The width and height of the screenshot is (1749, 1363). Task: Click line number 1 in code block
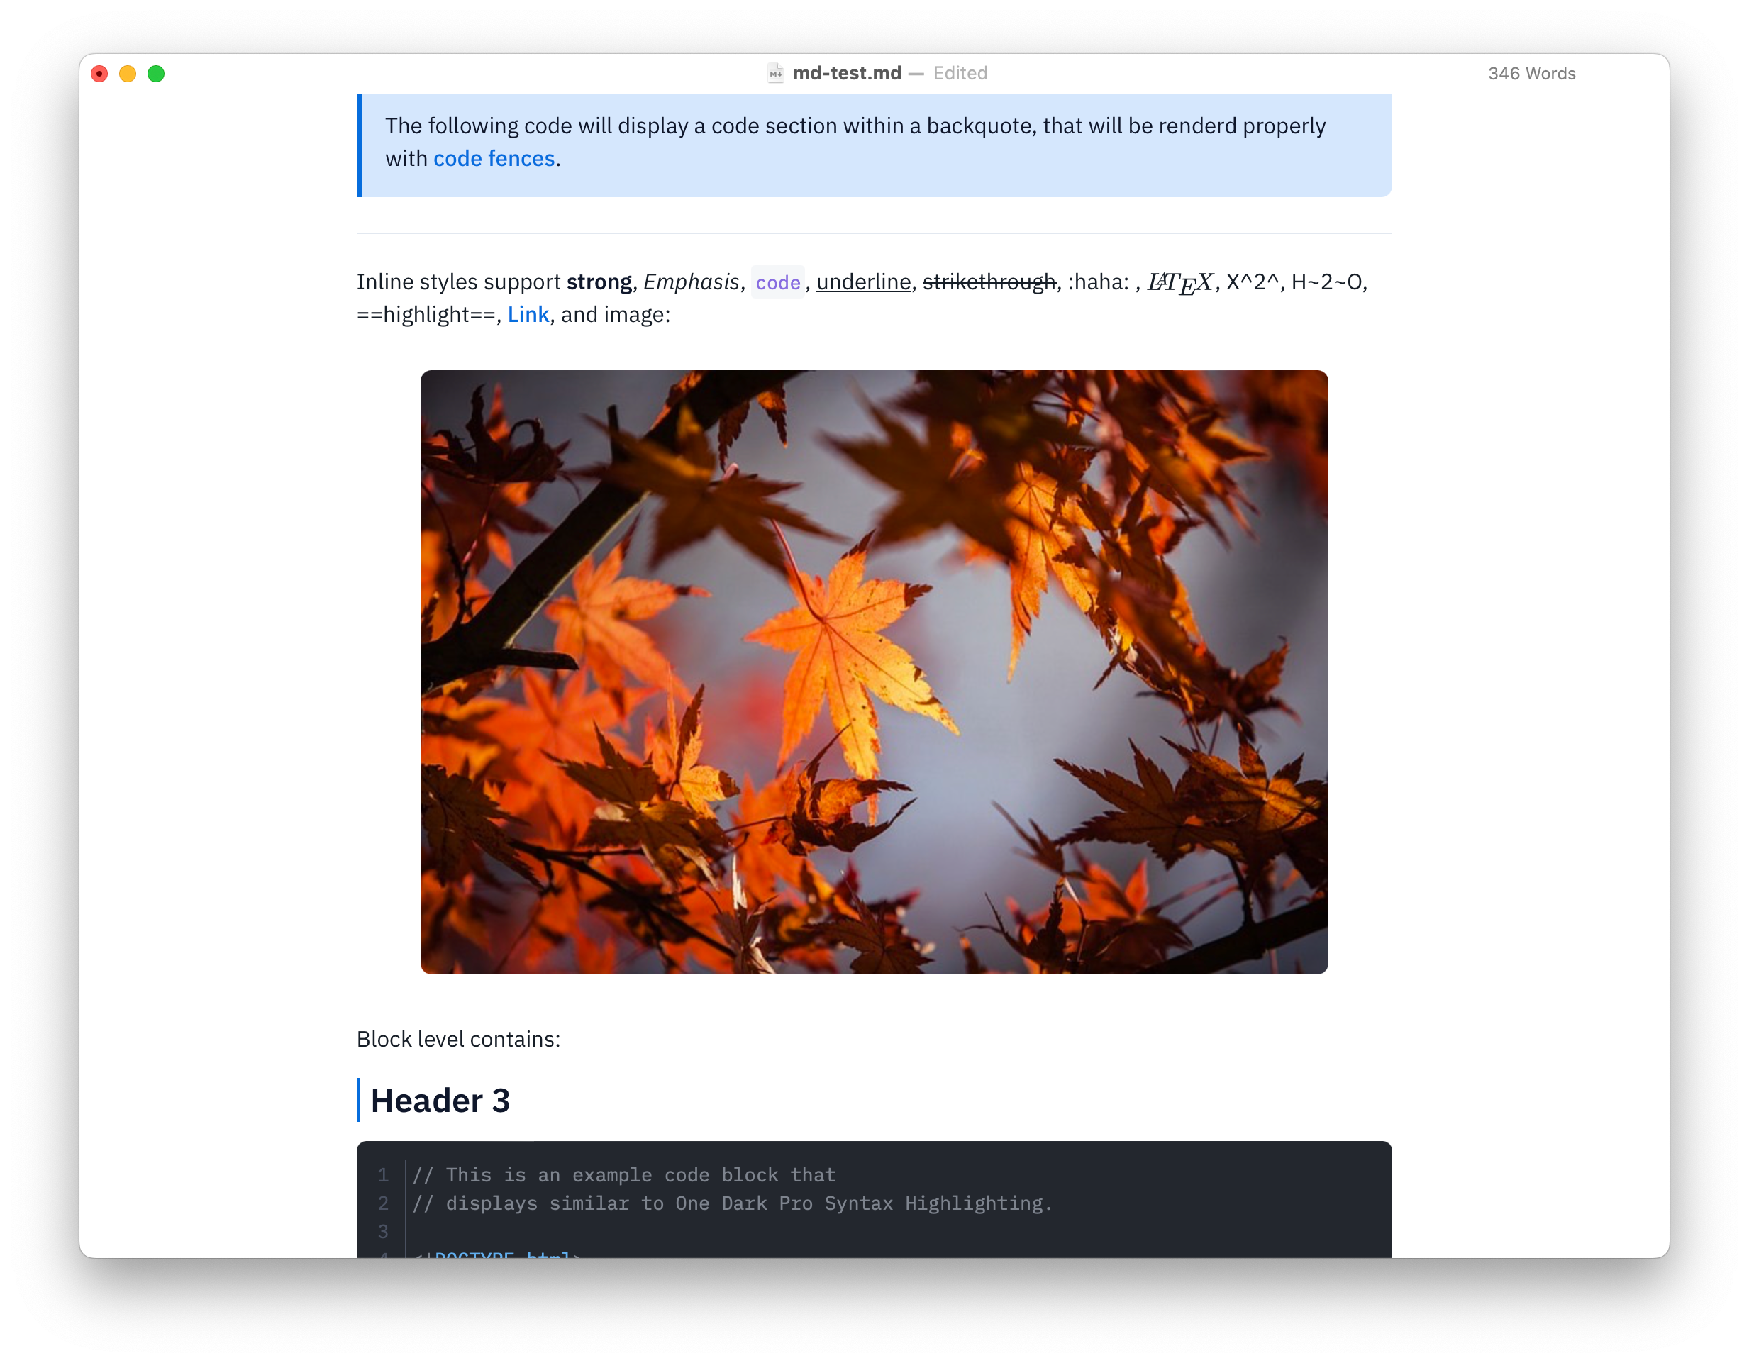click(x=383, y=1175)
